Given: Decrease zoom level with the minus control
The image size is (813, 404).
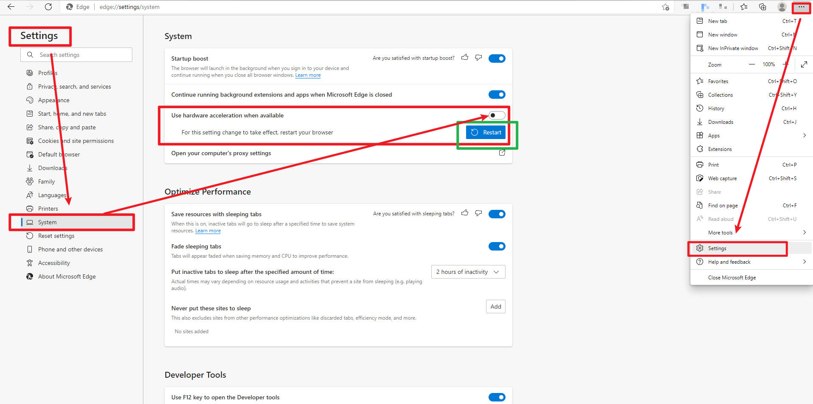Looking at the screenshot, I should pos(752,64).
